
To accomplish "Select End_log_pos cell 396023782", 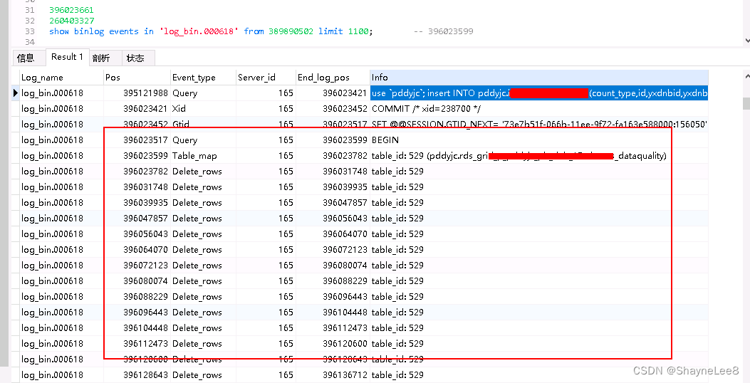I will coord(333,155).
